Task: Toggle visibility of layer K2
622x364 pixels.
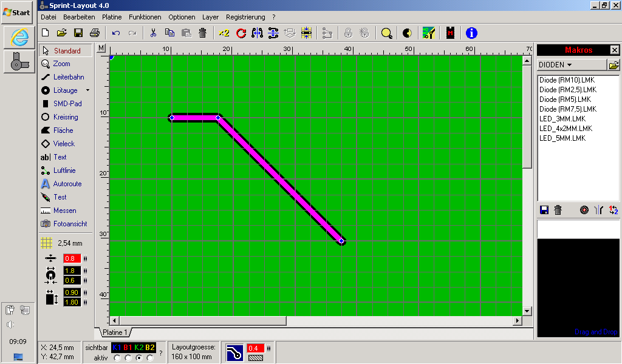Action: [x=139, y=348]
